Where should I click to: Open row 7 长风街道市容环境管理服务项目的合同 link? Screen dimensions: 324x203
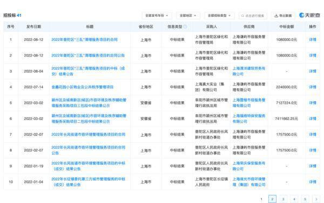click(x=89, y=135)
